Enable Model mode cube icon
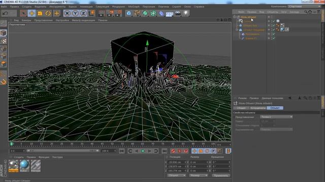Screen dimensions: 325x182 click(x=4, y=33)
